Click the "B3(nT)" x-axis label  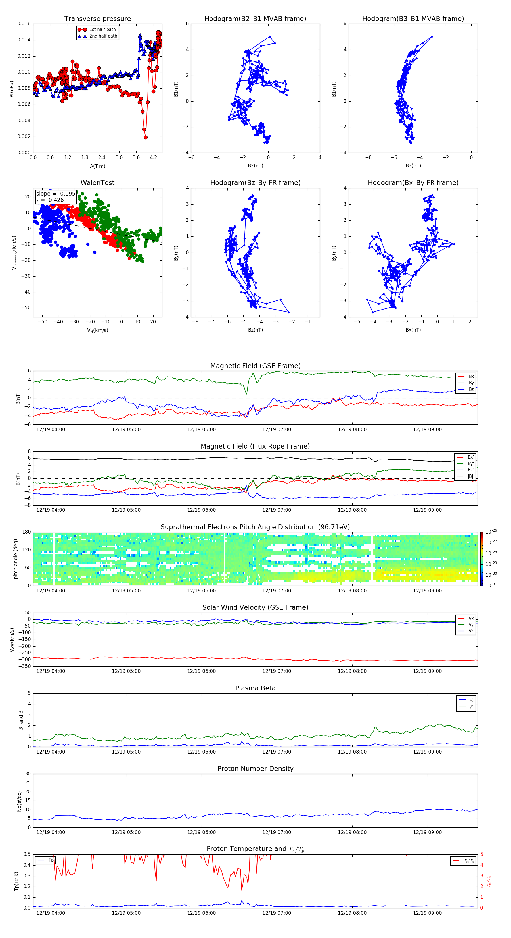pos(413,166)
